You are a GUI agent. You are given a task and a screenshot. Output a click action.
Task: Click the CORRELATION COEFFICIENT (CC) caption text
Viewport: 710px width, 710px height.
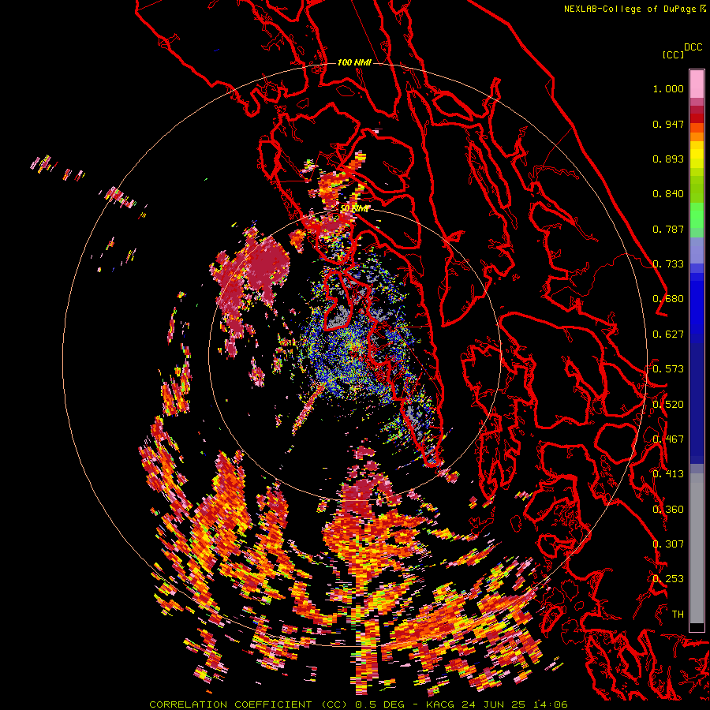pyautogui.click(x=248, y=704)
